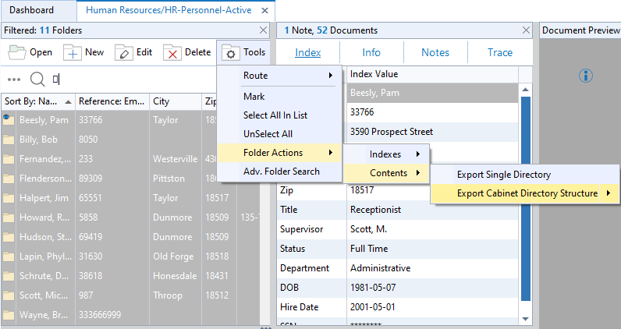Open the three-dots search options
The width and height of the screenshot is (621, 329).
coord(14,80)
